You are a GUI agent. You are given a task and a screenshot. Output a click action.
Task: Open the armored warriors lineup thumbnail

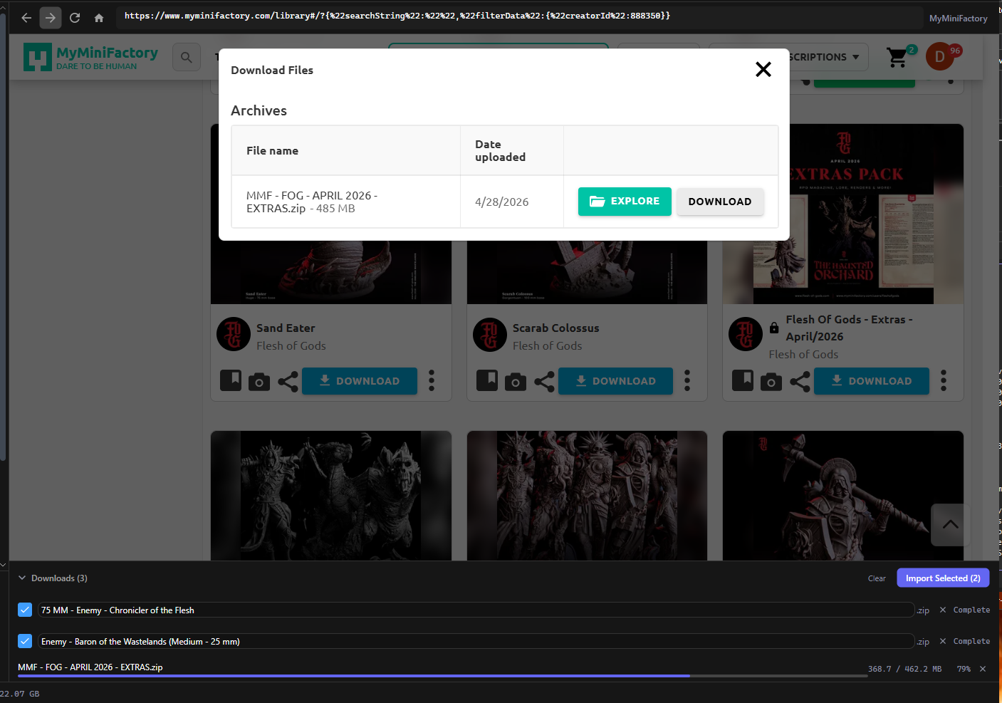click(587, 496)
